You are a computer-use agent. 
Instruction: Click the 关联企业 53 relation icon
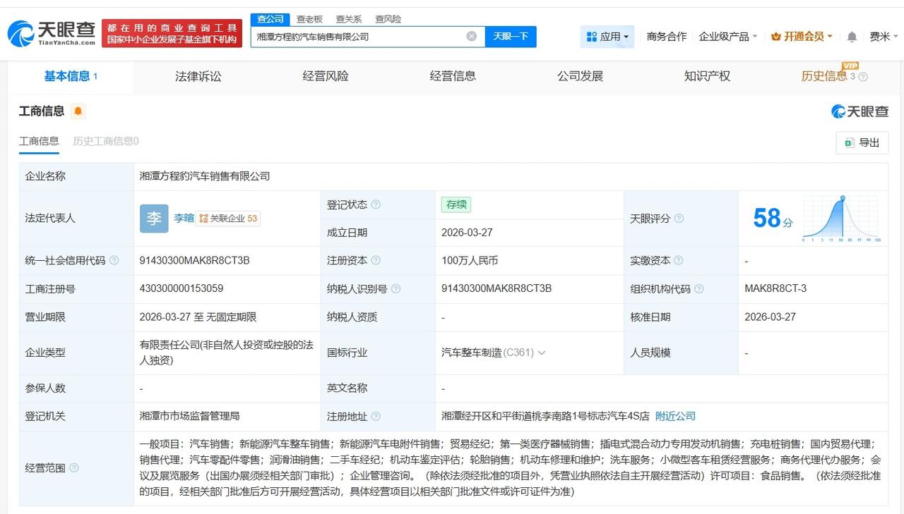(203, 219)
